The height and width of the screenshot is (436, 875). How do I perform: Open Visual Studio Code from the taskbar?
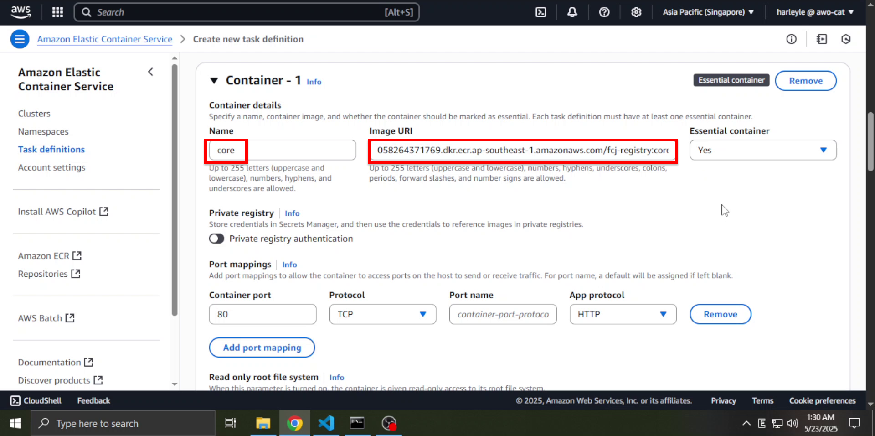point(326,423)
